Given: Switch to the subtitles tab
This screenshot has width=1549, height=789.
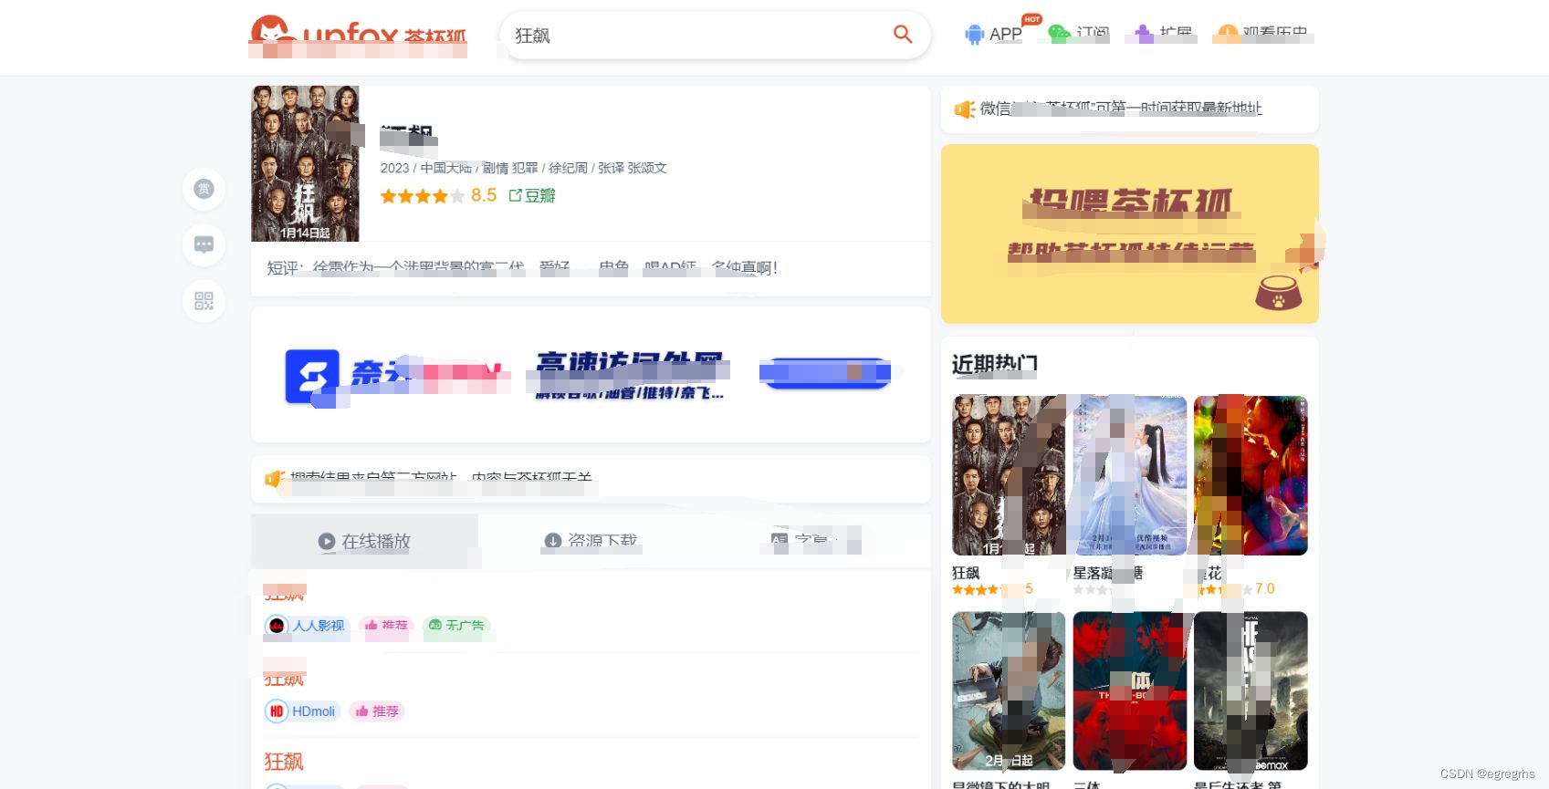Looking at the screenshot, I should coord(817,541).
